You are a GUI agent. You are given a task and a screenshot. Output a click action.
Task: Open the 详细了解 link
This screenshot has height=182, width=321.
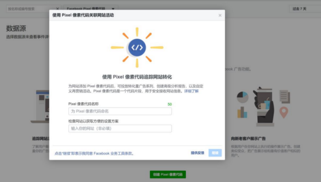point(191,91)
